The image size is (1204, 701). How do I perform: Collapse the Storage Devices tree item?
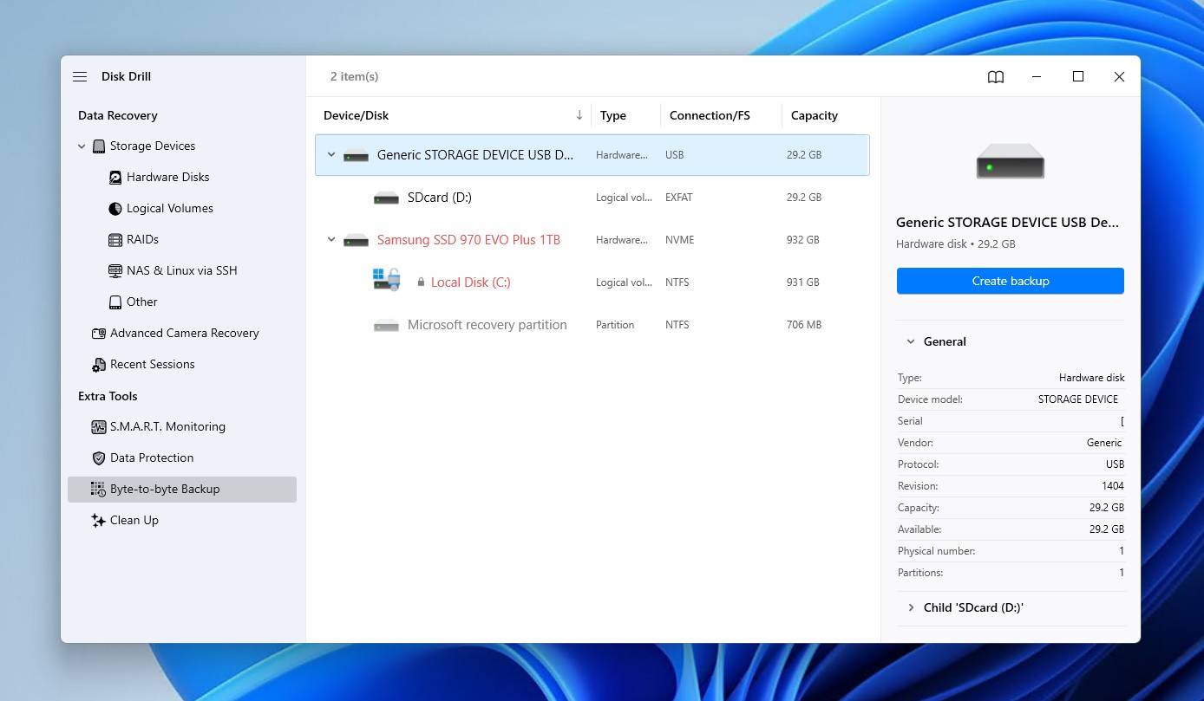(82, 146)
